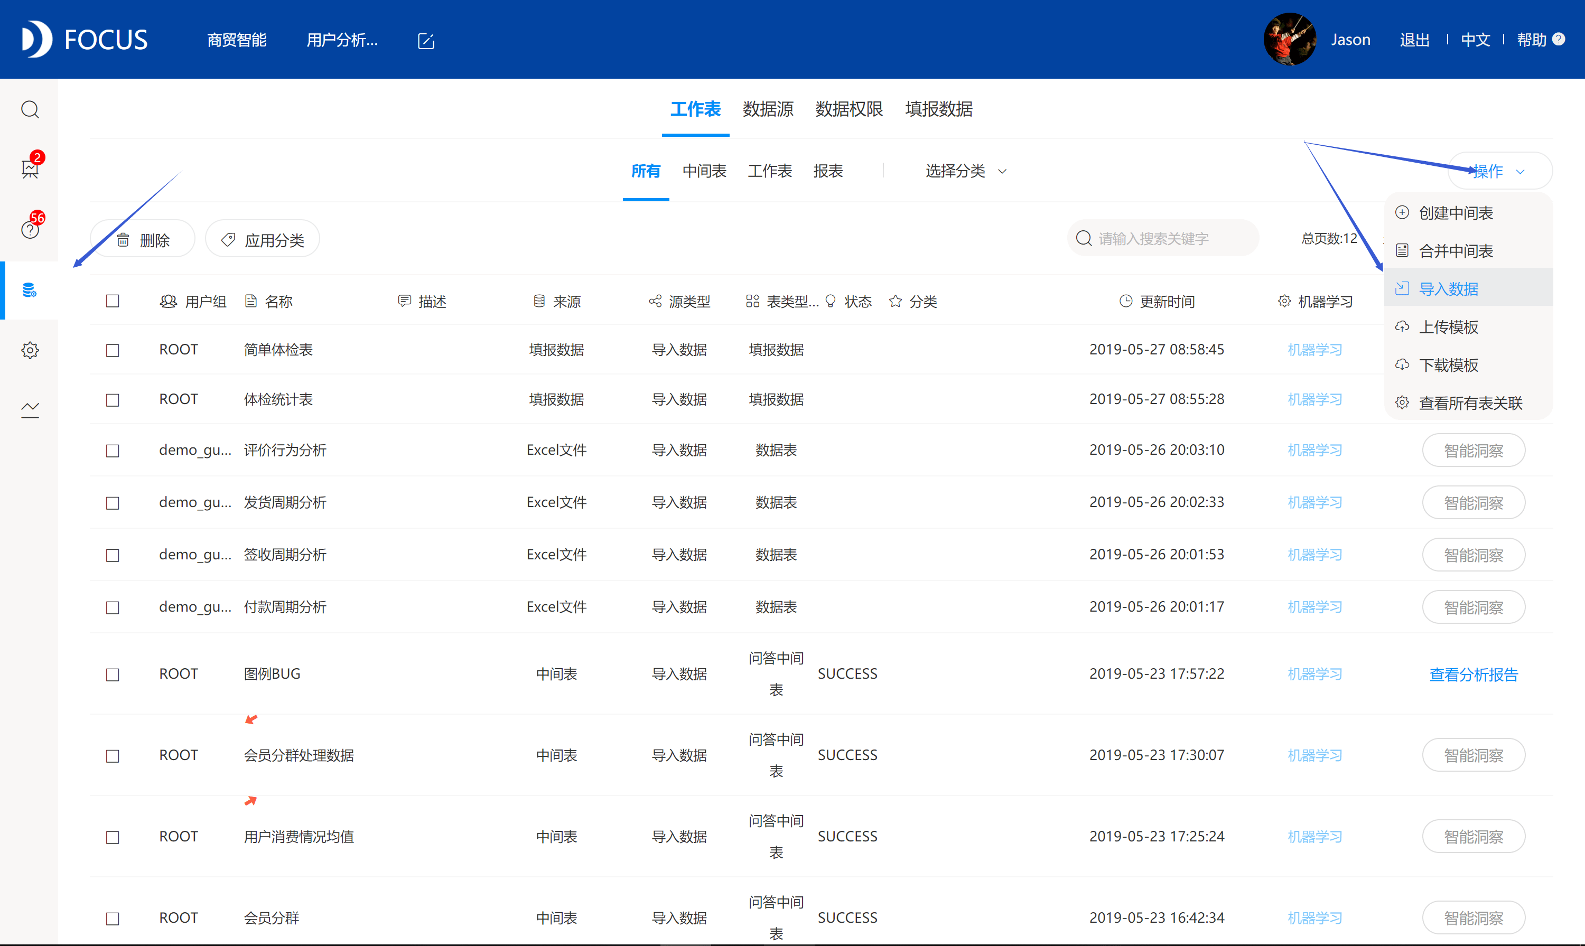Check the 评价行为分析 row checkbox

(x=113, y=451)
